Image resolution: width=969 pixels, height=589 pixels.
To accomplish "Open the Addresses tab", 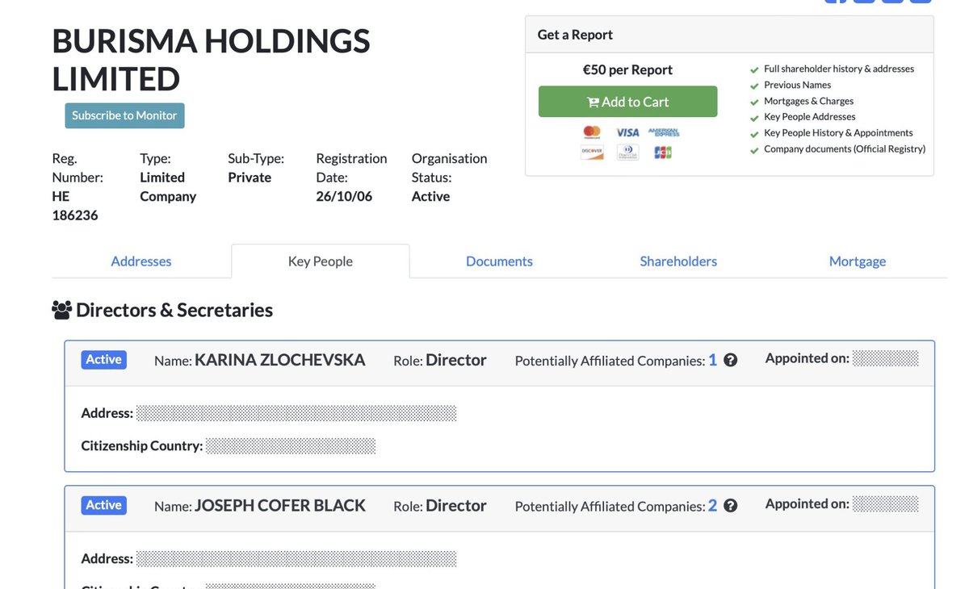I will [x=141, y=261].
